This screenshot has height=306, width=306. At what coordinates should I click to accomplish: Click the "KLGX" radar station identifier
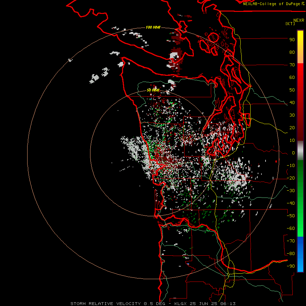click(181, 304)
